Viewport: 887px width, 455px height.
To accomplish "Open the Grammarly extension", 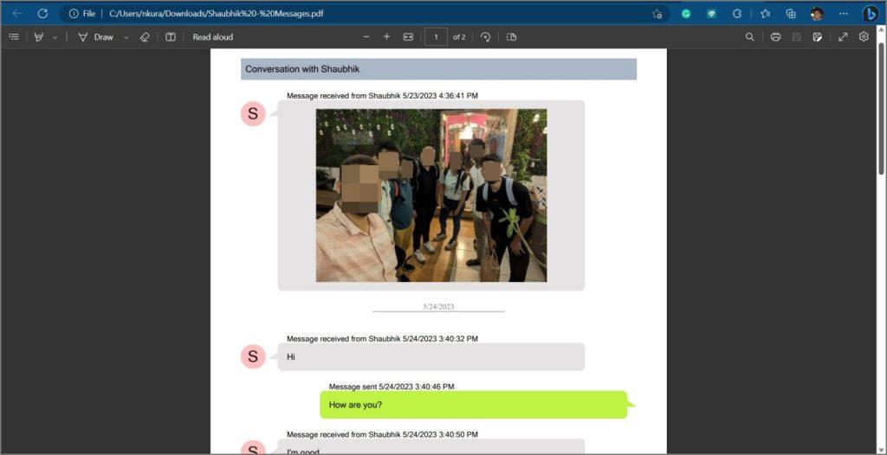I will point(686,14).
